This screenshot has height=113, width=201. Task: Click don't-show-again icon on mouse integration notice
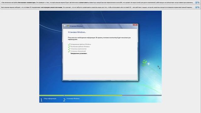pyautogui.click(x=198, y=7)
